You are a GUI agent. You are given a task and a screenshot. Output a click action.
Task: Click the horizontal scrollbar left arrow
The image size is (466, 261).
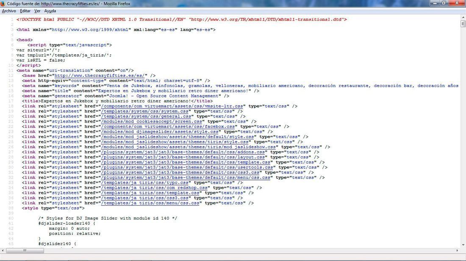pyautogui.click(x=3, y=250)
